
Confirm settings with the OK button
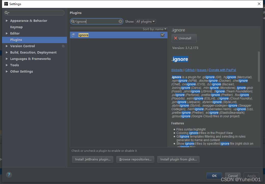tap(214, 176)
